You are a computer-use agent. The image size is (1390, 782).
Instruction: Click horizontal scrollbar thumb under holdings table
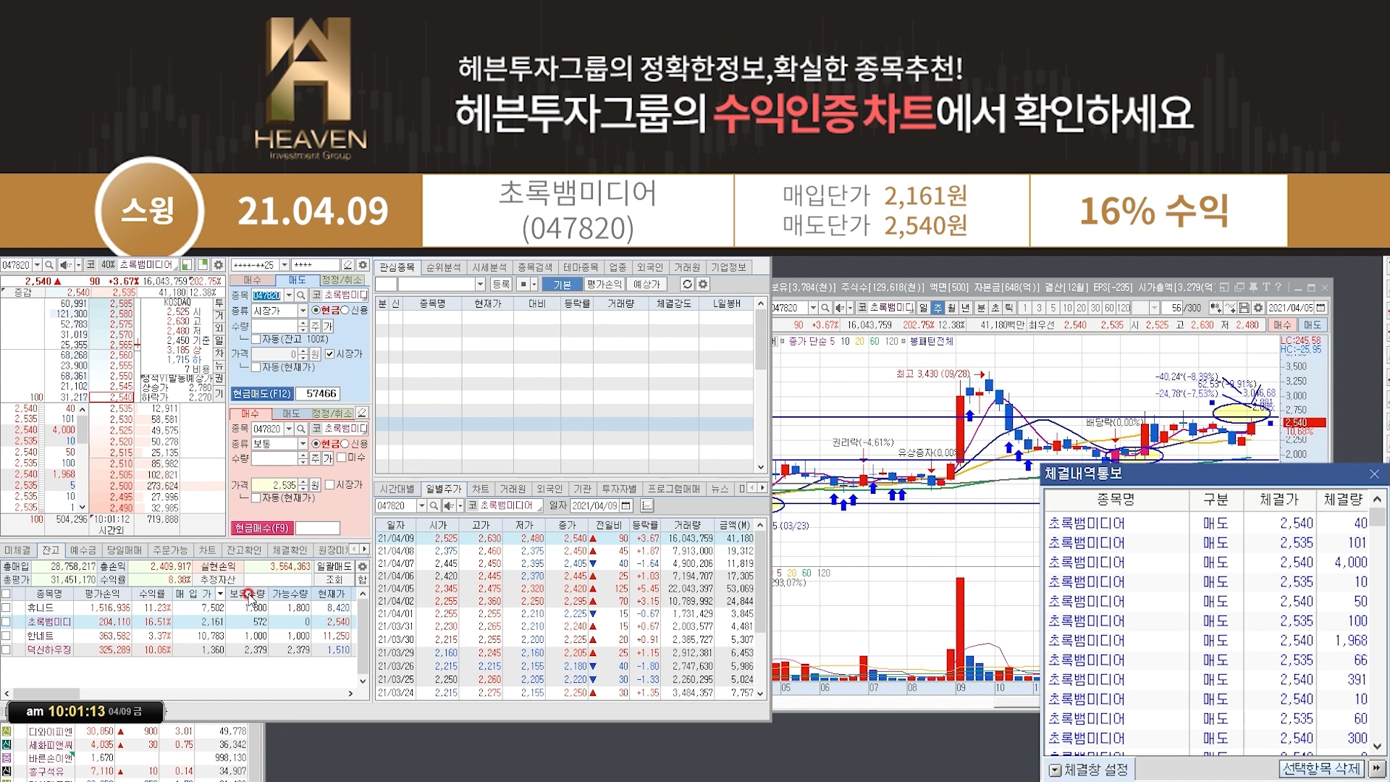(46, 694)
